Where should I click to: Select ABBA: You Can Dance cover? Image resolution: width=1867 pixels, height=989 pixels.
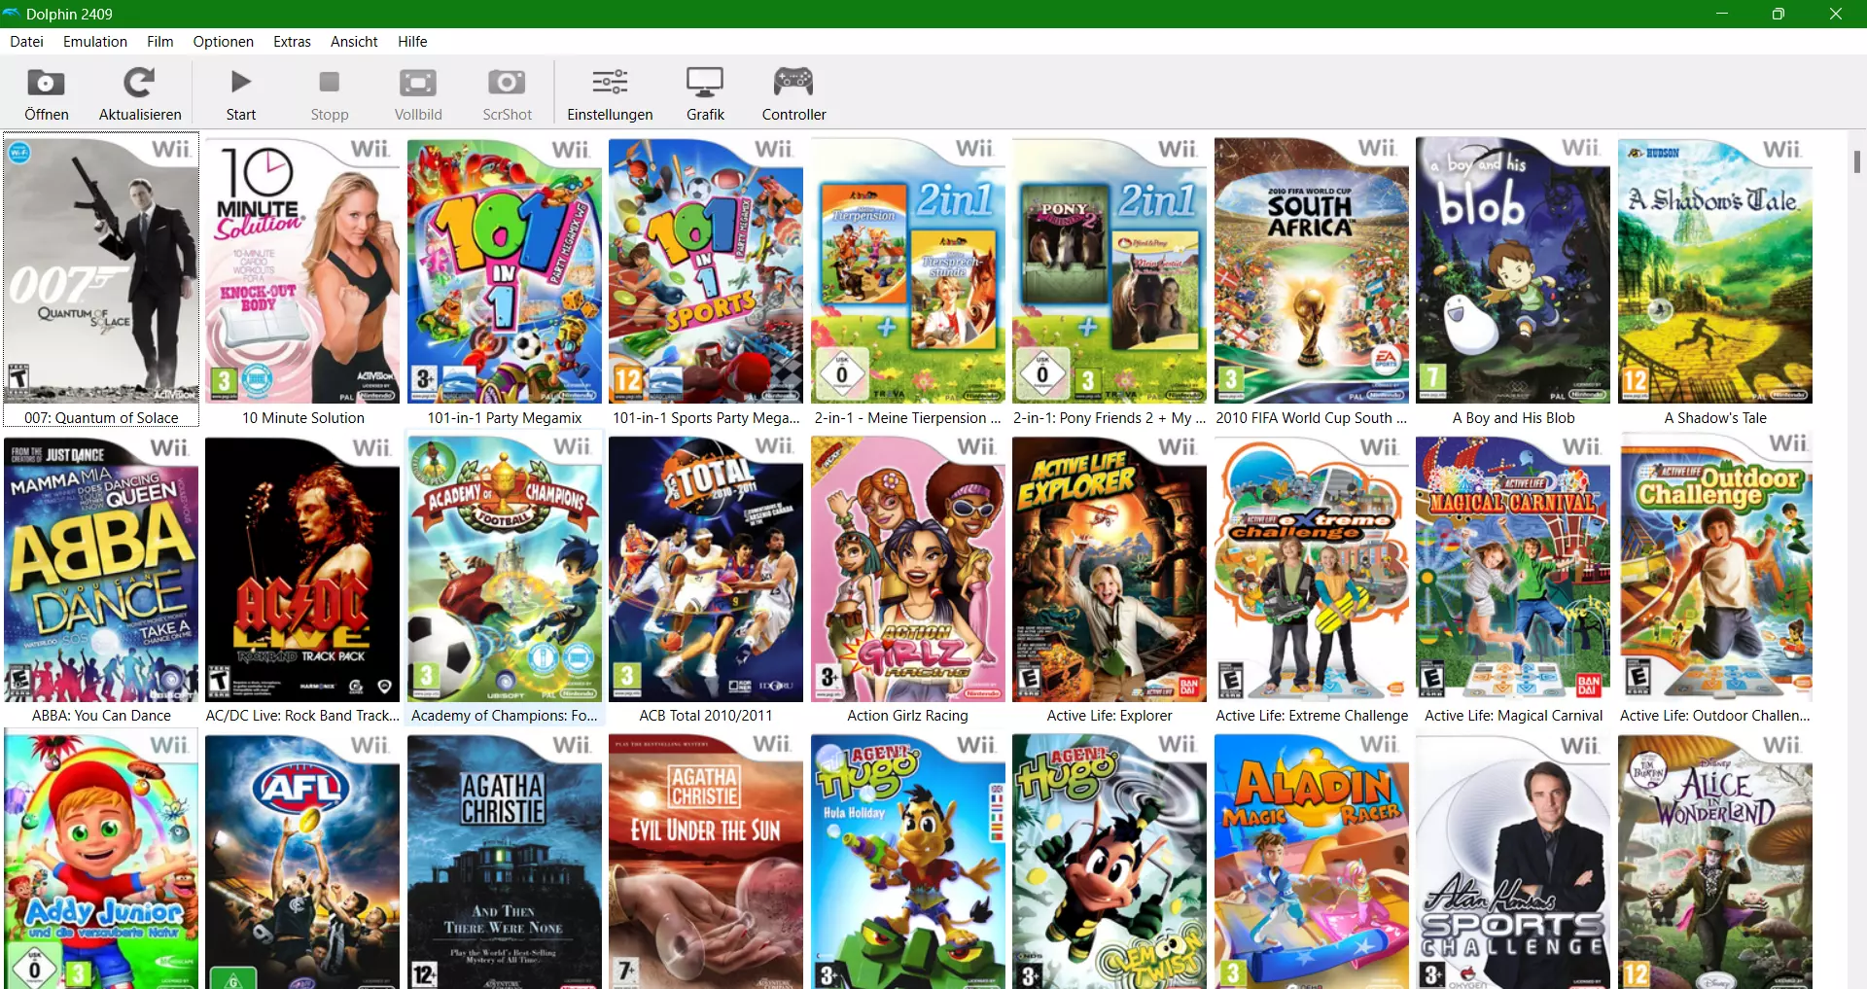101,569
